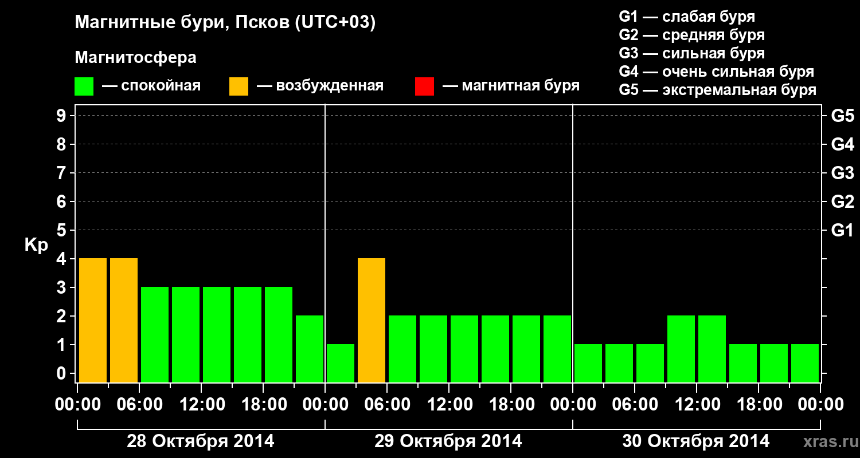Image resolution: width=860 pixels, height=458 pixels.
Task: Click the '18:00' time label under 30 October
Action: [x=759, y=405]
